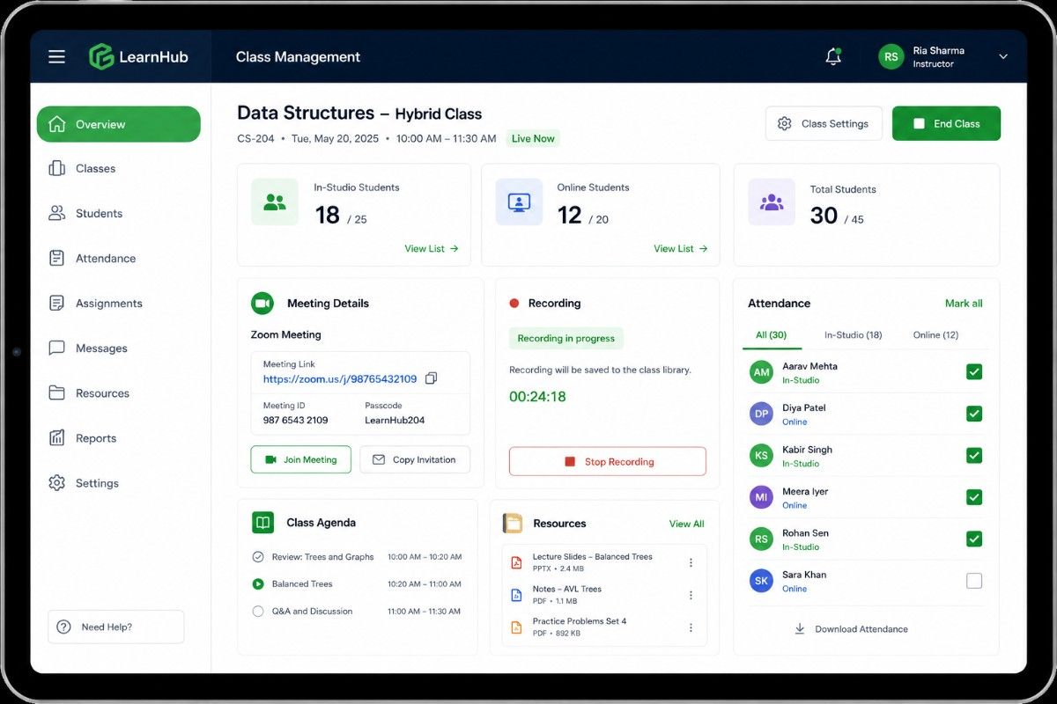Uncheck attendance for Kabir Singh
The width and height of the screenshot is (1057, 704).
click(x=974, y=455)
